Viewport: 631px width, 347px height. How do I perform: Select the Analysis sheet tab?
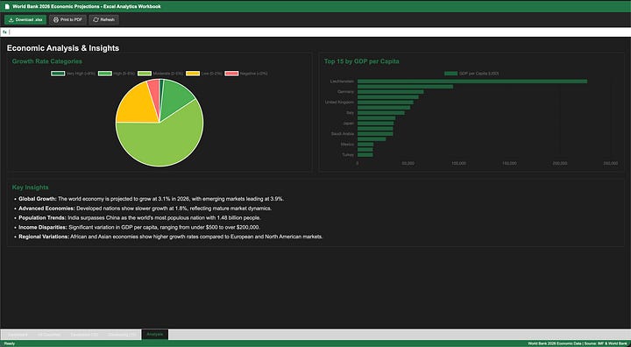155,335
